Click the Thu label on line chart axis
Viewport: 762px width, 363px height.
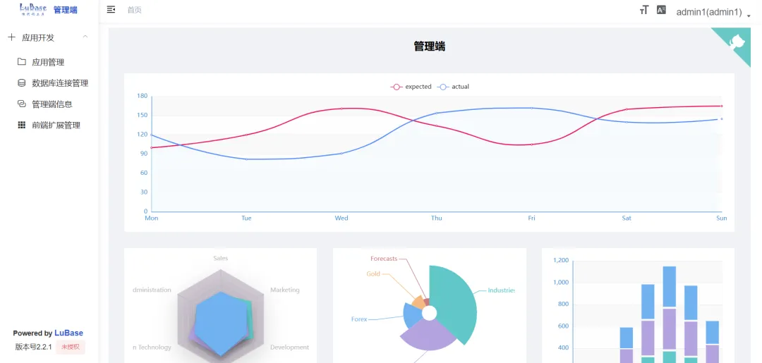437,218
